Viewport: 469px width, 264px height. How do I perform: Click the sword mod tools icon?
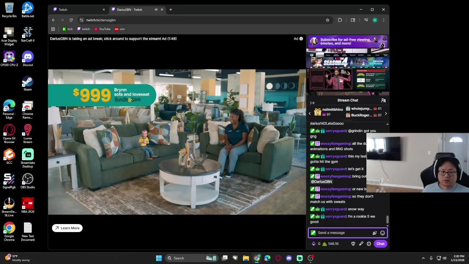(361, 244)
